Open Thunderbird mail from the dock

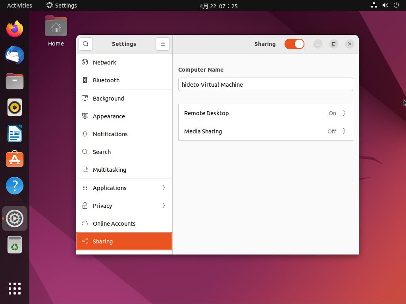click(x=15, y=55)
